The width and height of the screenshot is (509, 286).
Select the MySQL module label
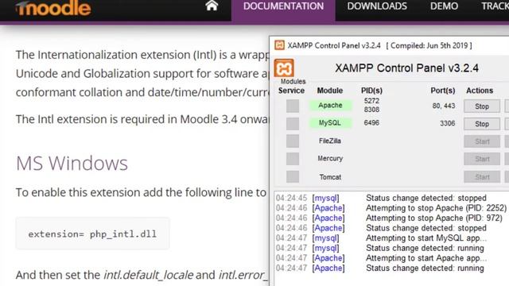[x=330, y=123]
